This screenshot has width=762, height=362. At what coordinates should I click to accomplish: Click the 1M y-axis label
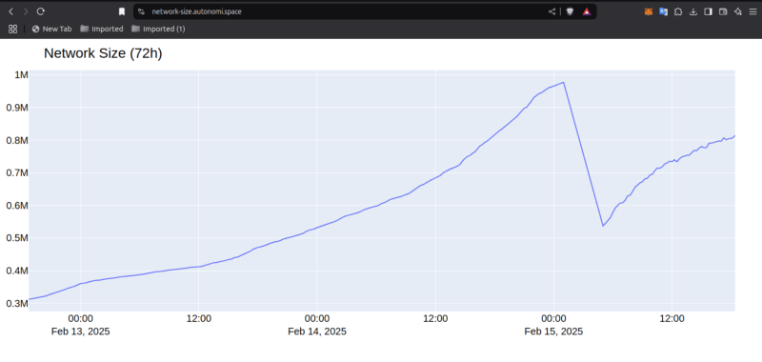[21, 74]
